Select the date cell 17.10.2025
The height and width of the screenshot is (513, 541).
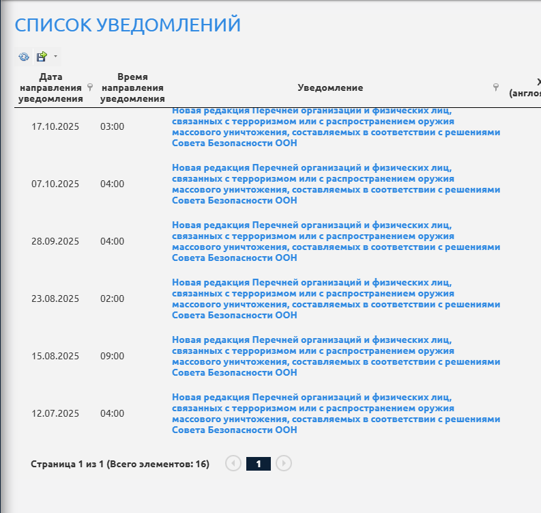55,127
